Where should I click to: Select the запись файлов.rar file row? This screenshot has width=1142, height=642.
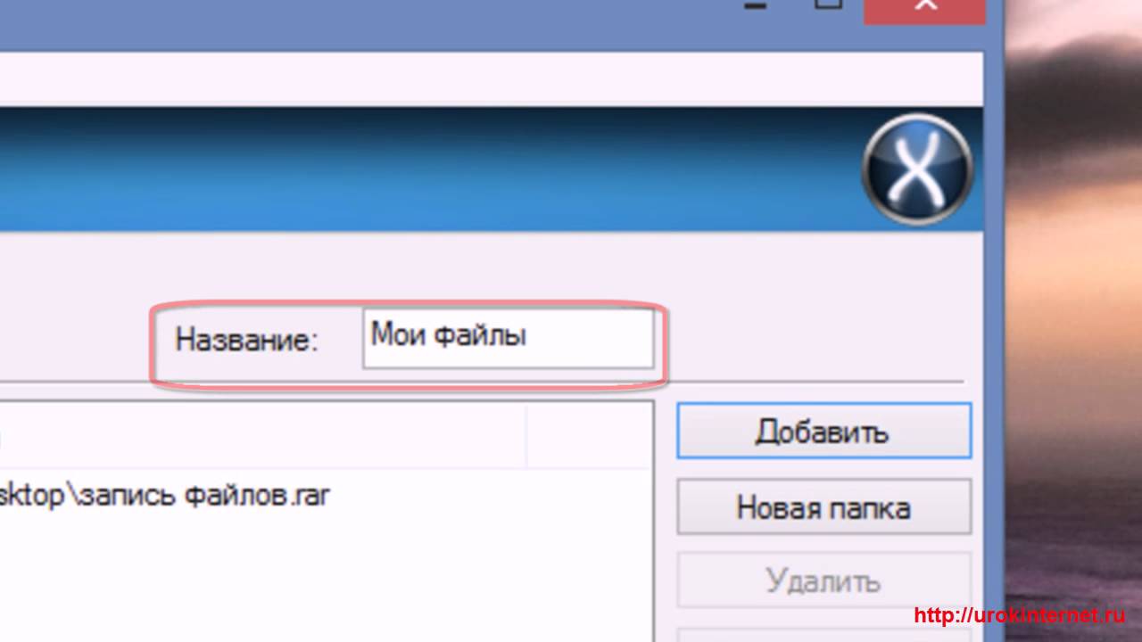pyautogui.click(x=326, y=495)
